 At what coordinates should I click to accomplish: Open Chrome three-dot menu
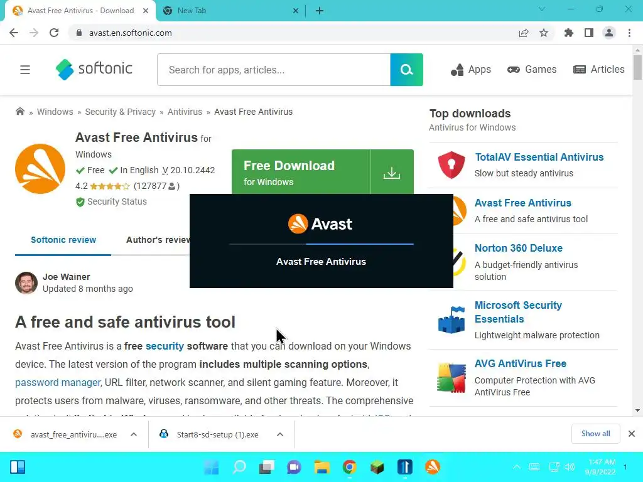click(x=629, y=33)
